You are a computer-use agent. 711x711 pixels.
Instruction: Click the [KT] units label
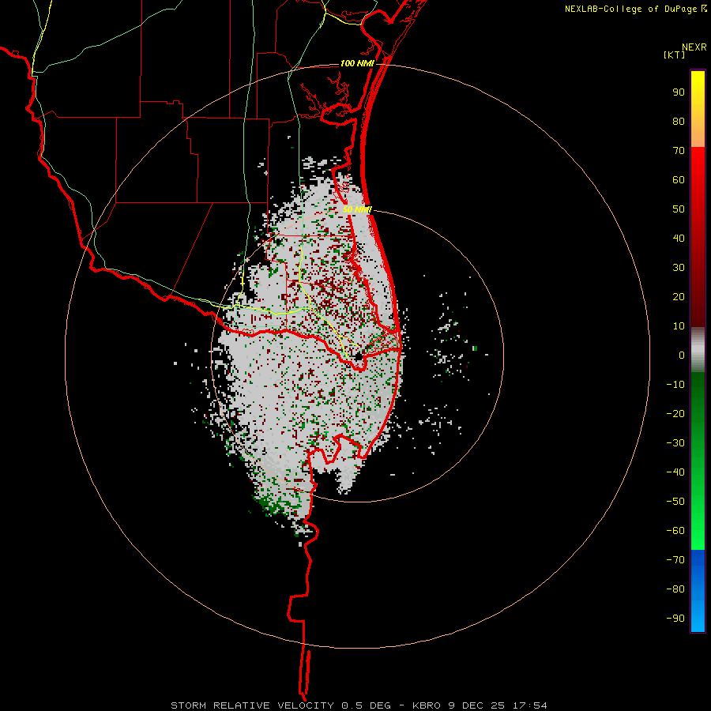click(675, 55)
